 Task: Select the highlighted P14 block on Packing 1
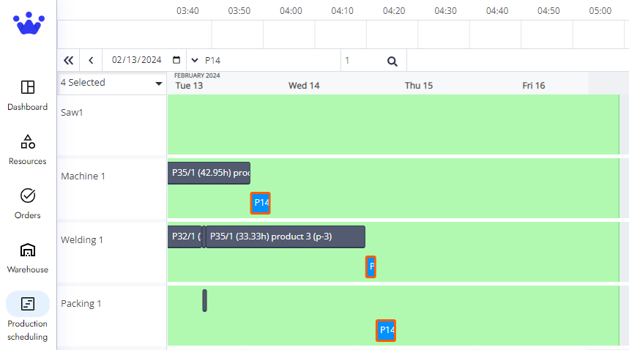[386, 331]
